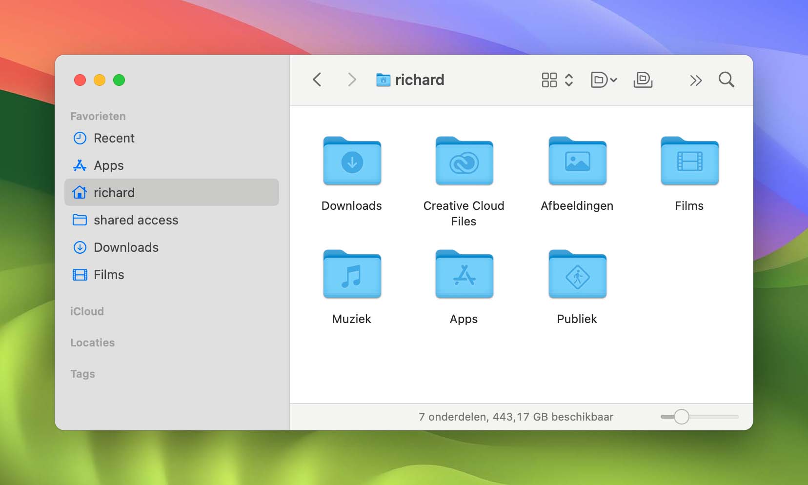Toggle the green full-screen window button

coord(120,80)
